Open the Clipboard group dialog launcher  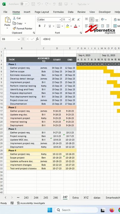[x=34, y=33]
